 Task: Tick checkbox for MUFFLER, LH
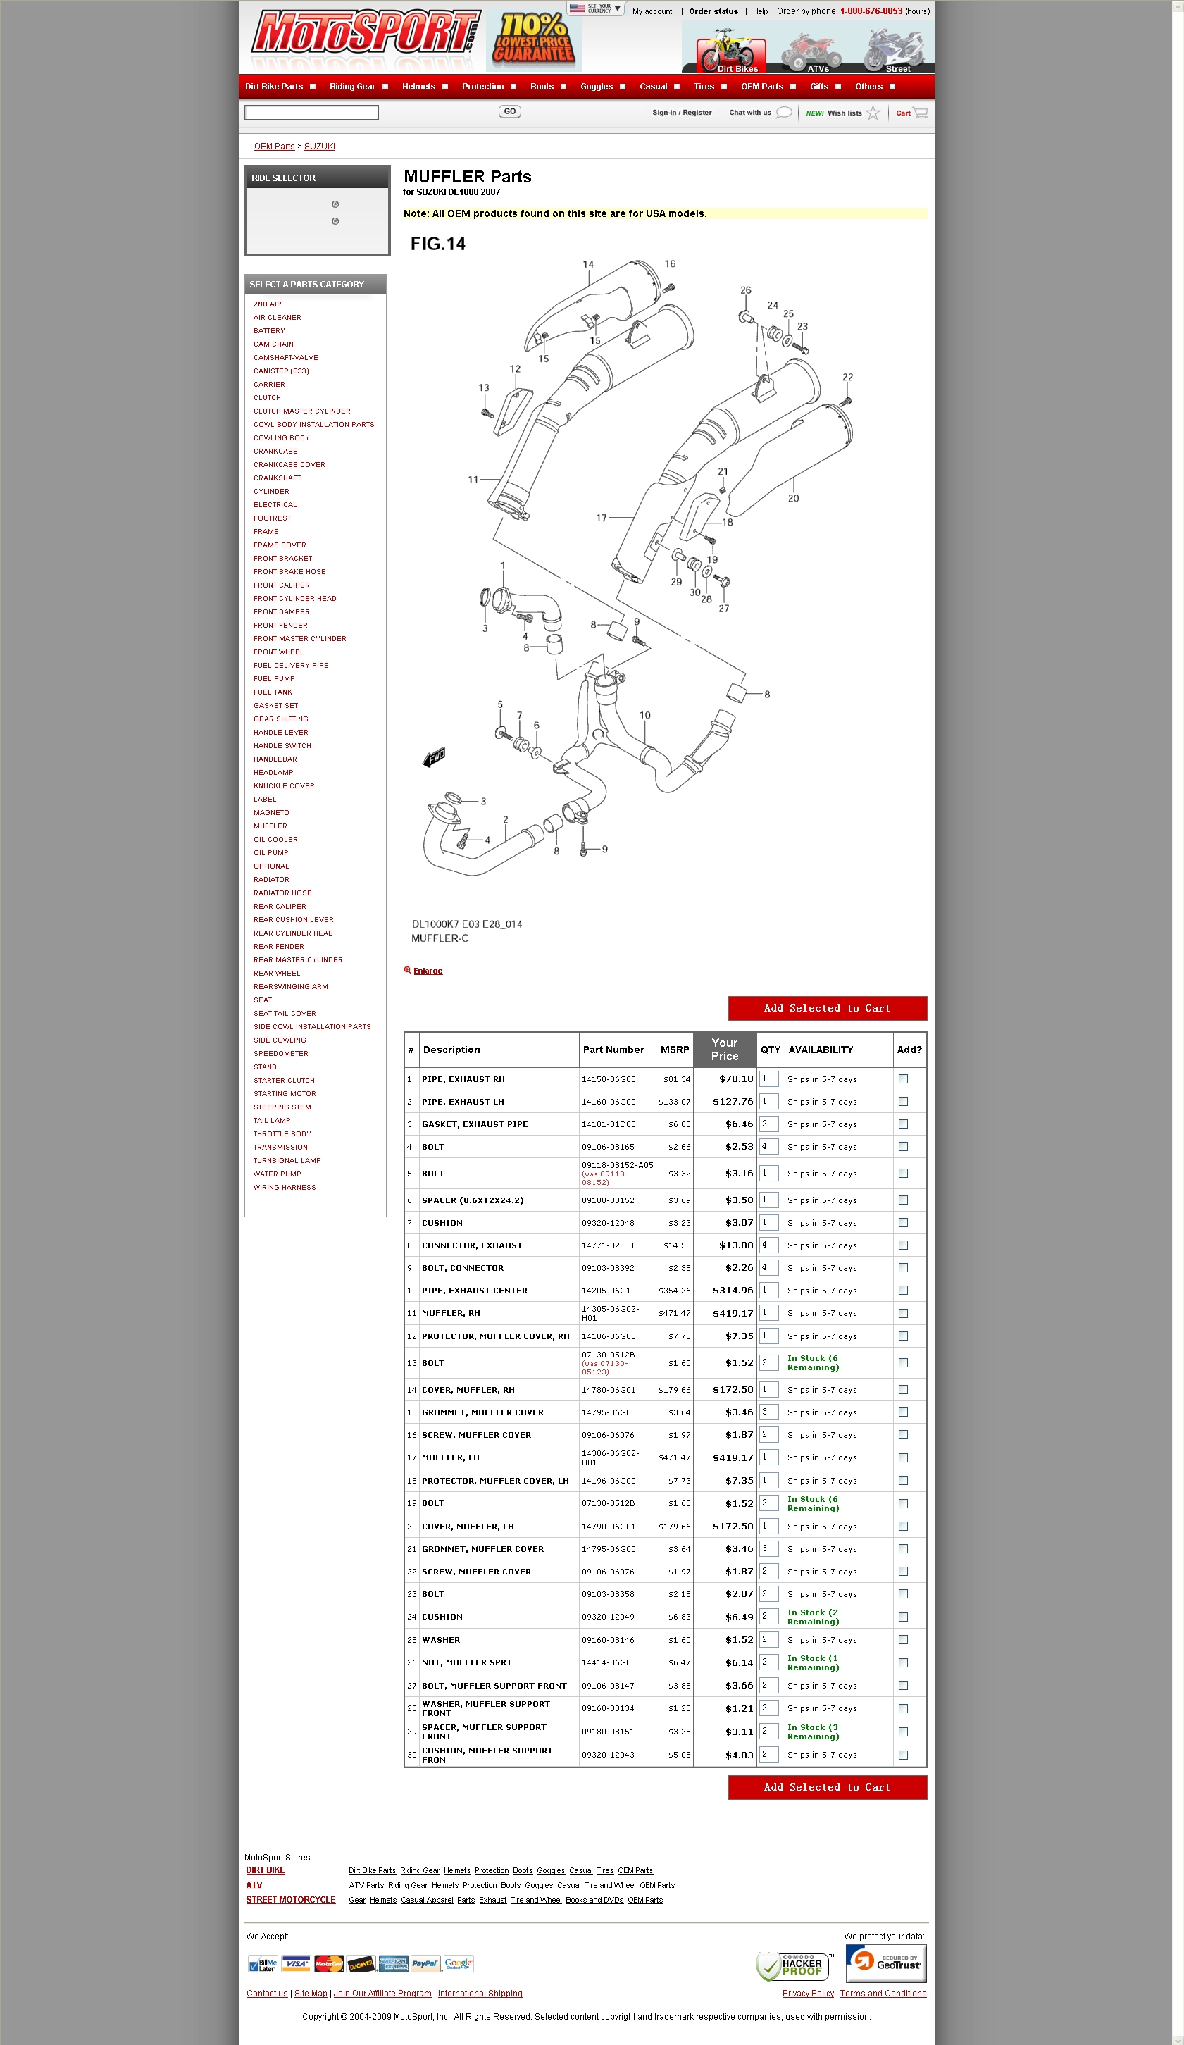tap(903, 1457)
